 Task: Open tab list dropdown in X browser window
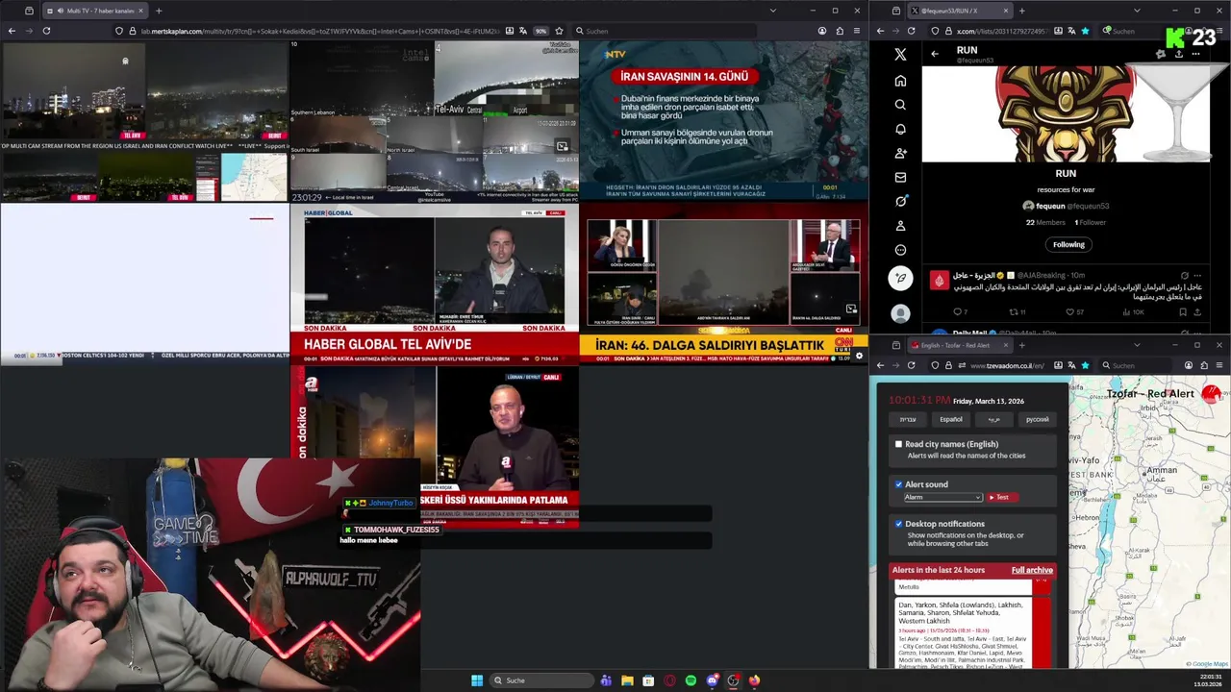pyautogui.click(x=1137, y=11)
